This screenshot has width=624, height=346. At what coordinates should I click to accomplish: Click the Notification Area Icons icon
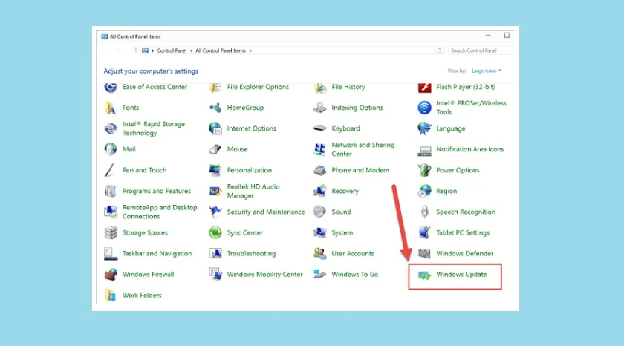tap(425, 150)
